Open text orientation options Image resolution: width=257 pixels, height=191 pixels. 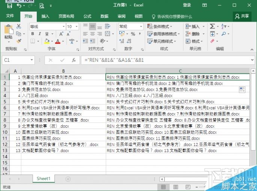(x=102, y=41)
